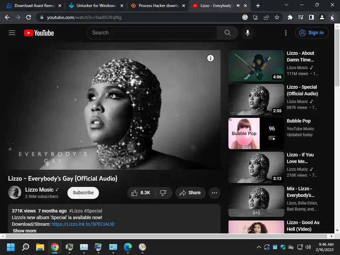This screenshot has width=340, height=255.
Task: Click the Google icon in address bar
Action: pyautogui.click(x=245, y=17)
